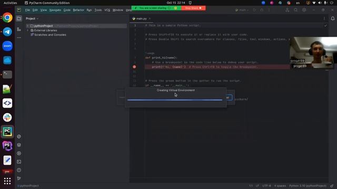The width and height of the screenshot is (337, 189).
Task: Open the Run tool window icon
Action: 19,153
